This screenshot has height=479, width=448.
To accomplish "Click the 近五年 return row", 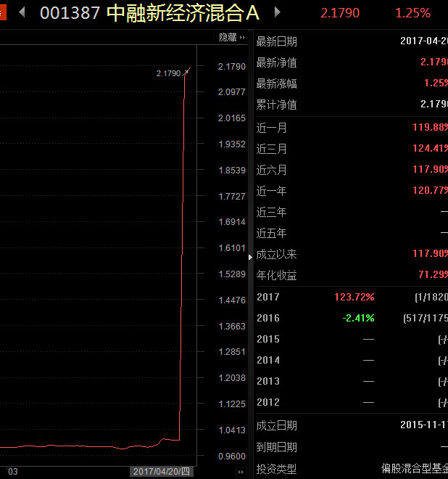I will click(352, 233).
